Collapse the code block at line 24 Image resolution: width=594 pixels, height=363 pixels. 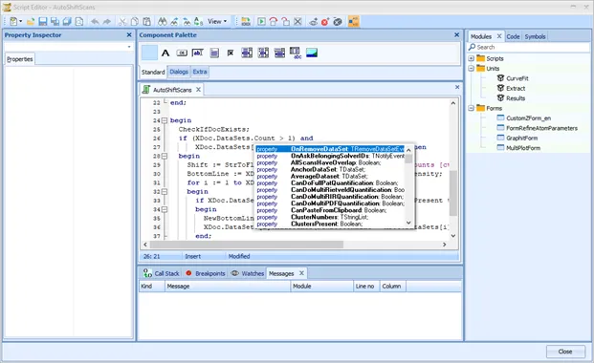tap(164, 120)
